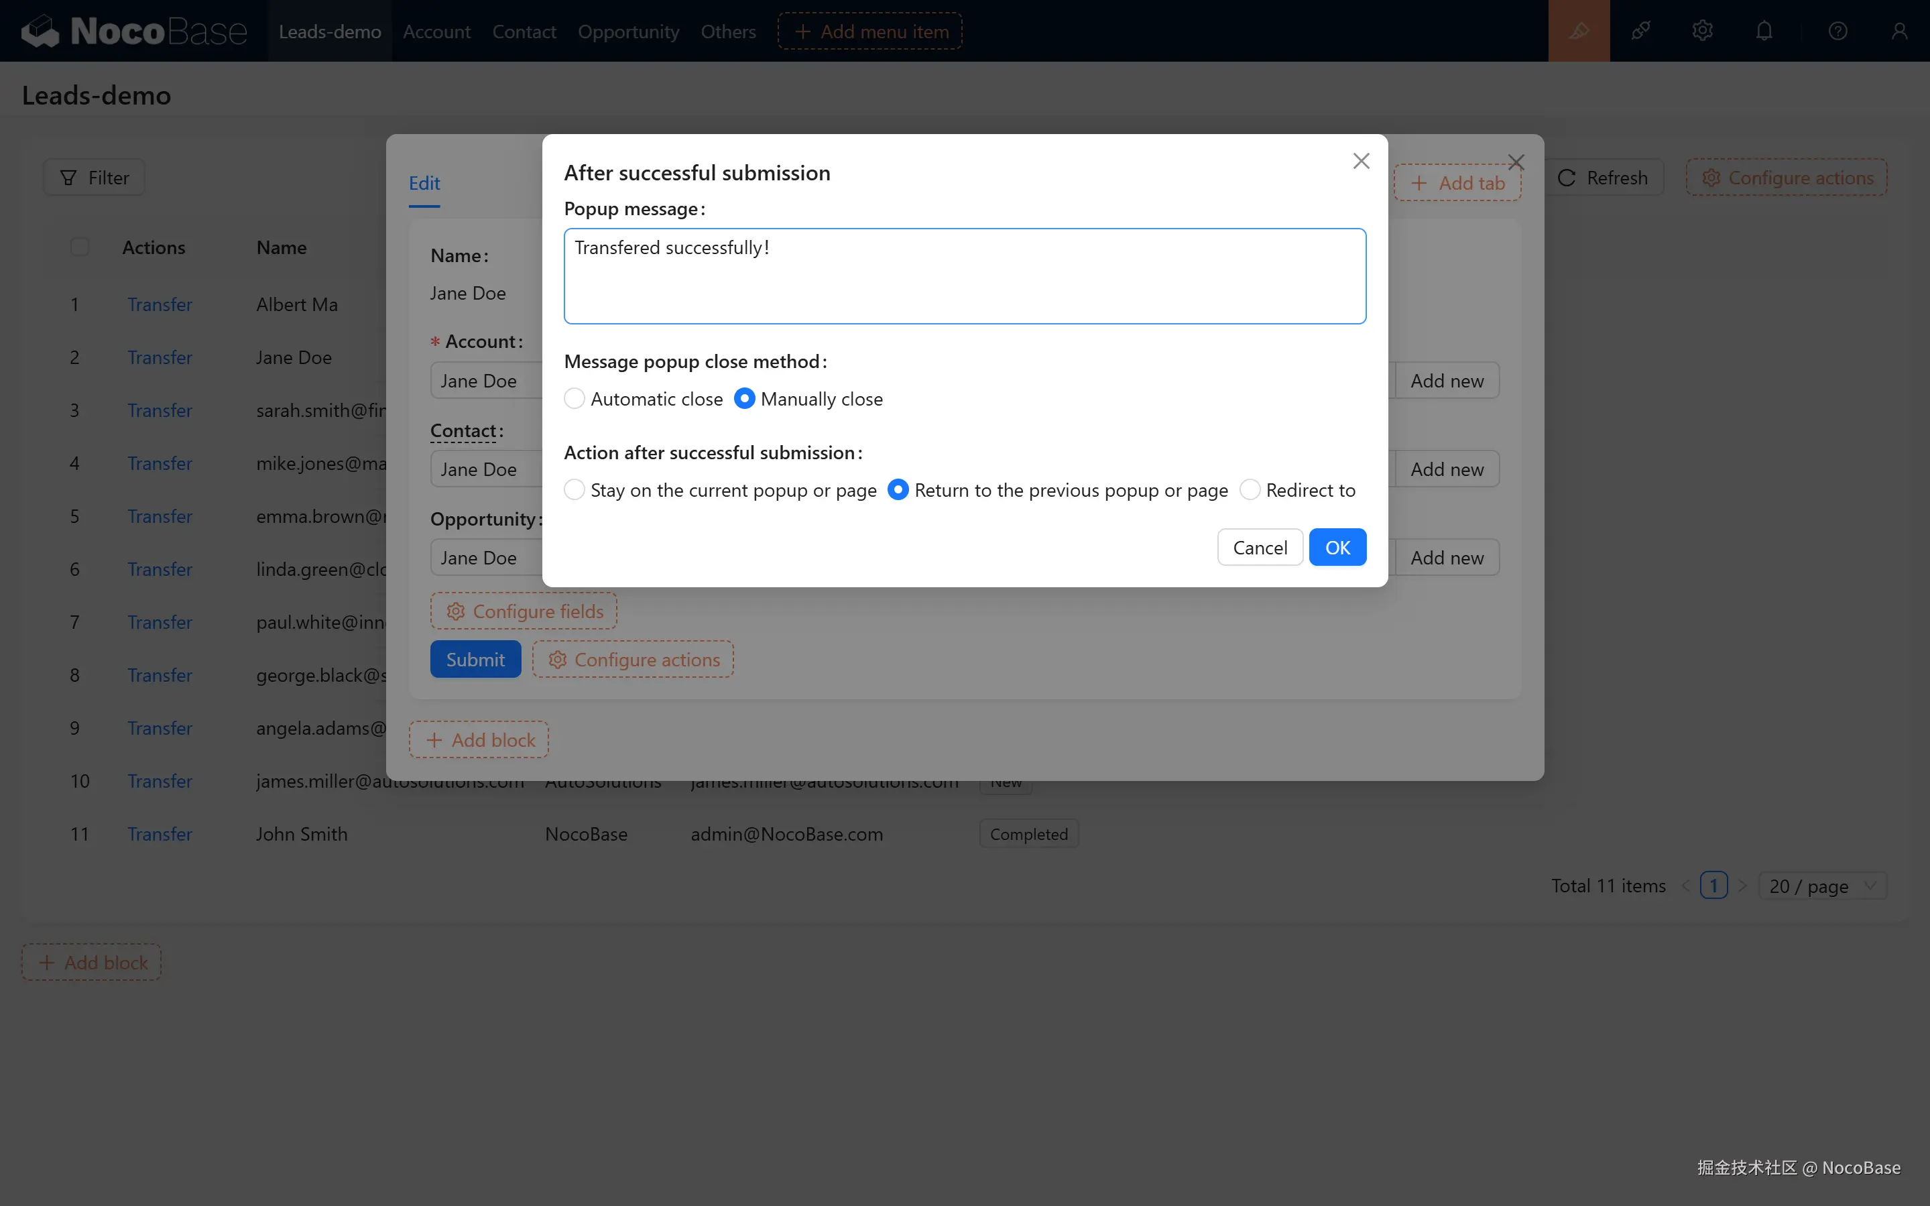The height and width of the screenshot is (1206, 1930).
Task: Click the Completed status tag
Action: 1029,833
